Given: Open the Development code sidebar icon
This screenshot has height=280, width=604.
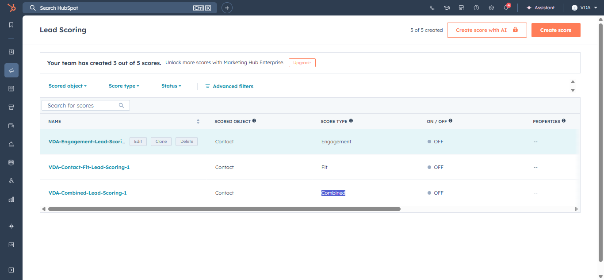Looking at the screenshot, I should click(x=11, y=245).
